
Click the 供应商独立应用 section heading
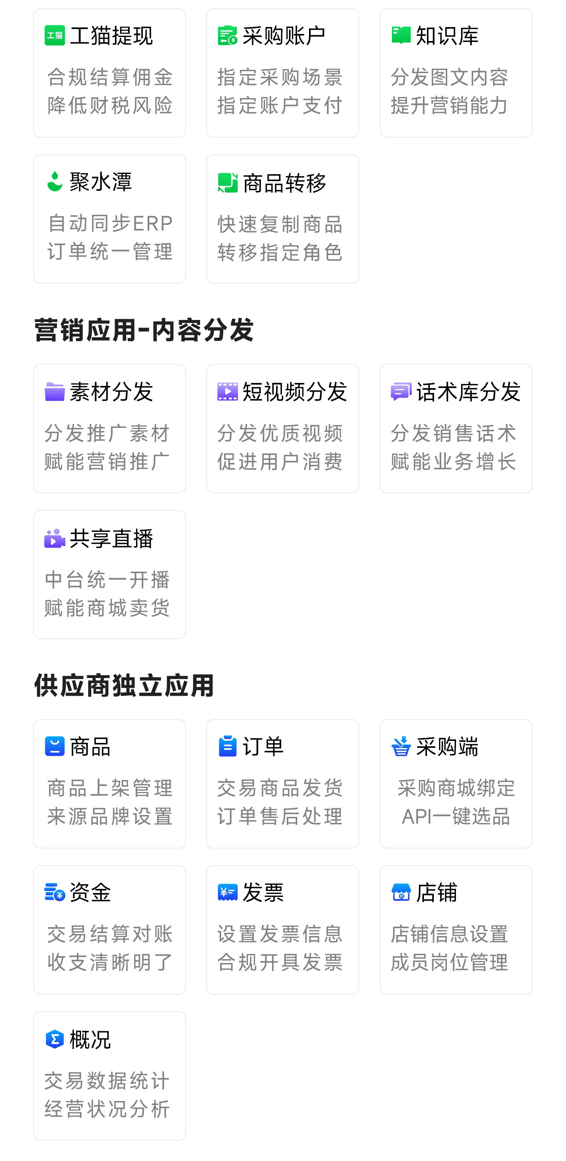pos(124,686)
